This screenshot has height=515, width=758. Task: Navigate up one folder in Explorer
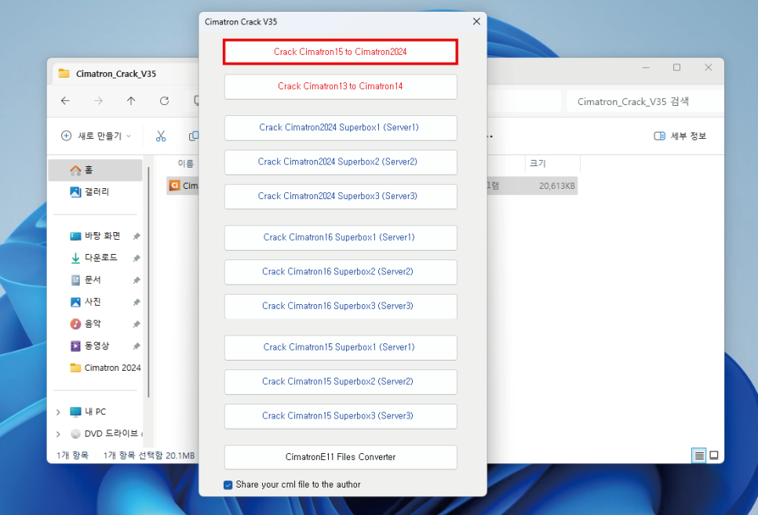click(x=131, y=100)
